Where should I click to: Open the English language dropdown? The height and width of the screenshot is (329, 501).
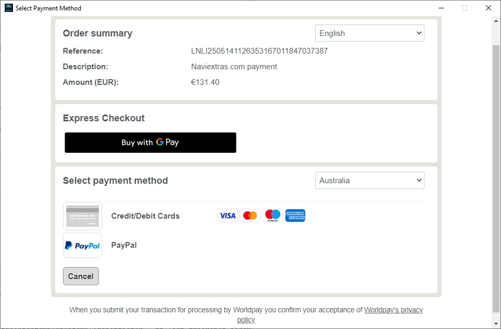click(x=370, y=33)
